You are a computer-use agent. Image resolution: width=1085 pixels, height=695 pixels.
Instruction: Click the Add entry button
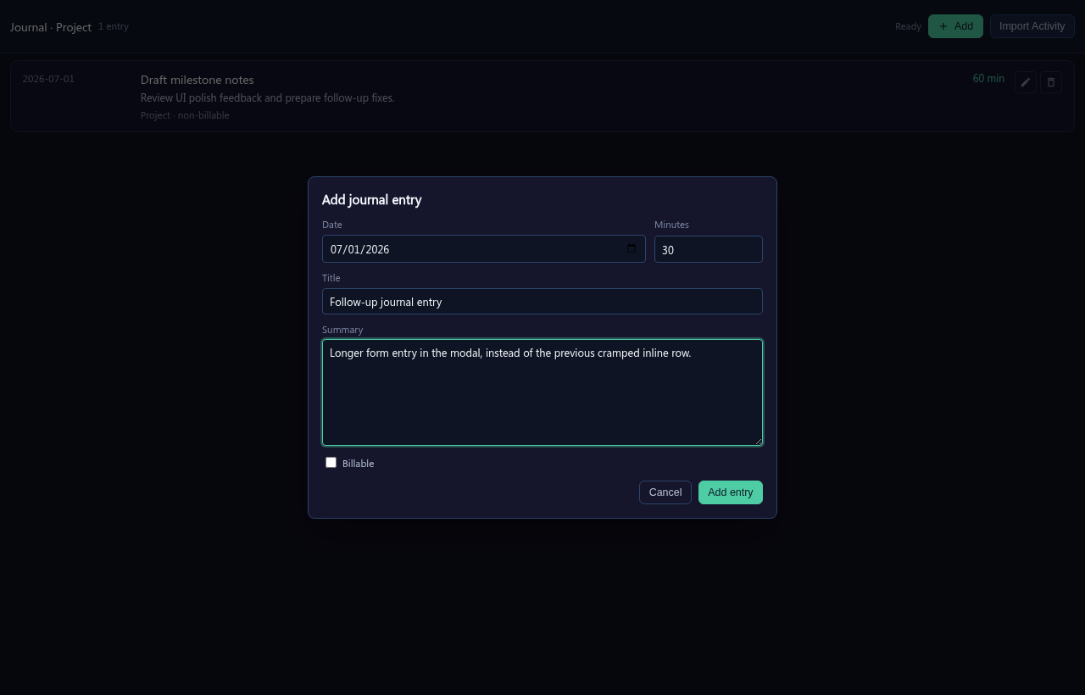coord(731,492)
